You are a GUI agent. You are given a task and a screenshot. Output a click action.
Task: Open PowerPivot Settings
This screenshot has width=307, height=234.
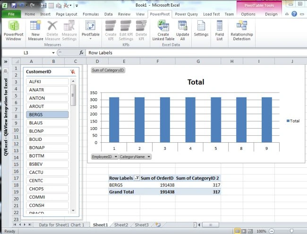pyautogui.click(x=201, y=29)
